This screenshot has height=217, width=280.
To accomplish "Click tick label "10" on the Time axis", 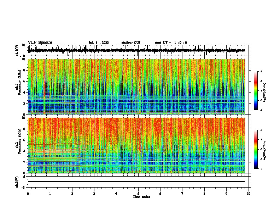I will [x=249, y=194].
